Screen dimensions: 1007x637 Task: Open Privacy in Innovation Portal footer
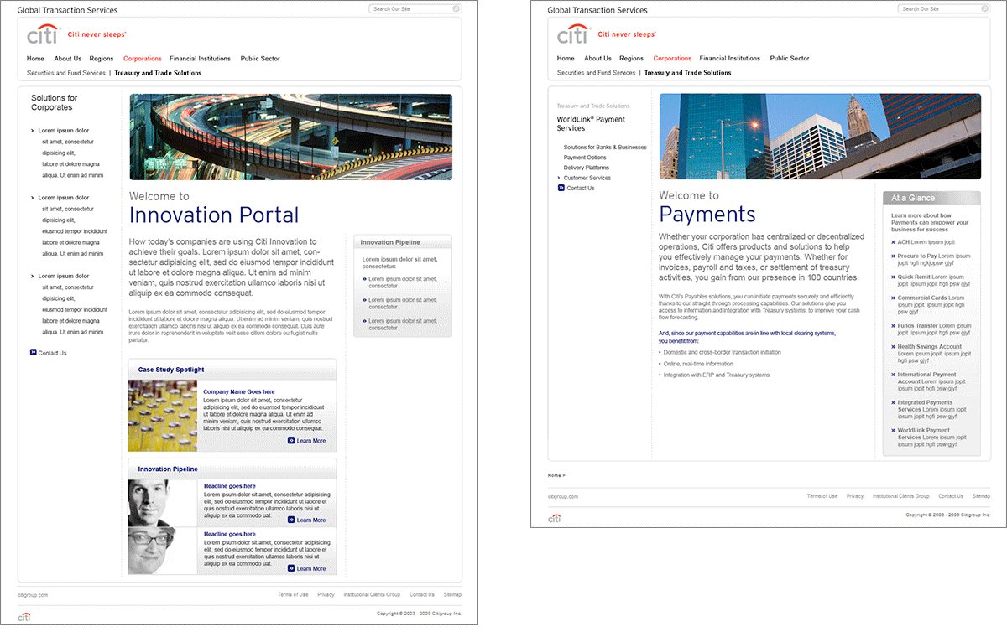pyautogui.click(x=326, y=594)
